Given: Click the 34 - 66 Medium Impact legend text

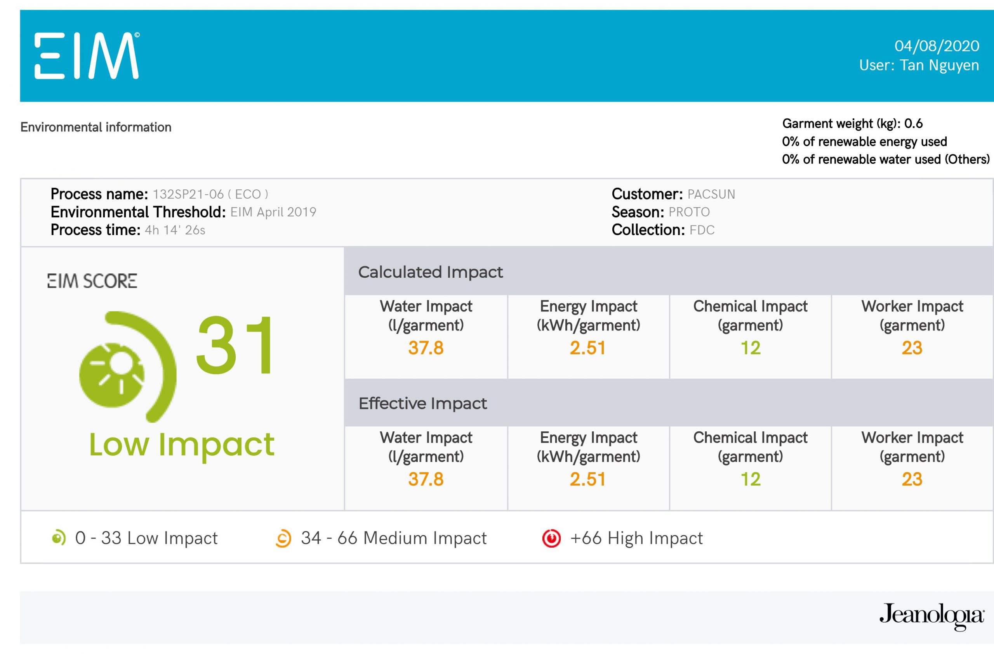Looking at the screenshot, I should pyautogui.click(x=394, y=538).
